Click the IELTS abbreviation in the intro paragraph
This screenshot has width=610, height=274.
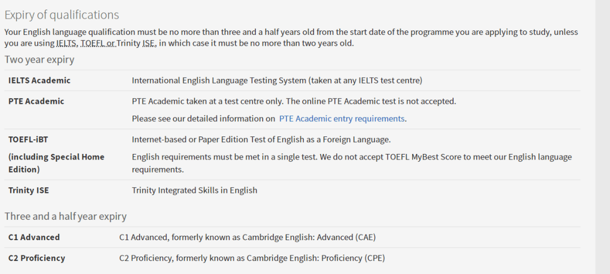66,43
